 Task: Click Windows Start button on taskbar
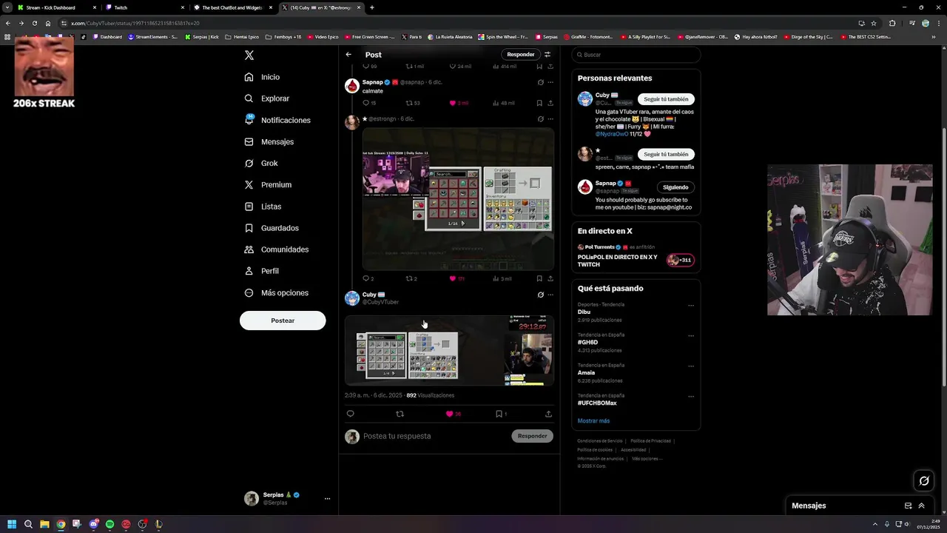coord(12,524)
